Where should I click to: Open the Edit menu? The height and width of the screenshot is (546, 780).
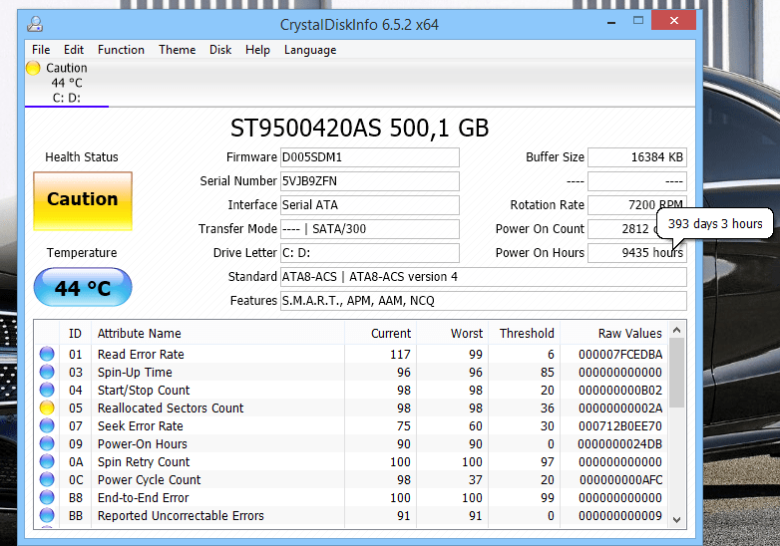74,50
